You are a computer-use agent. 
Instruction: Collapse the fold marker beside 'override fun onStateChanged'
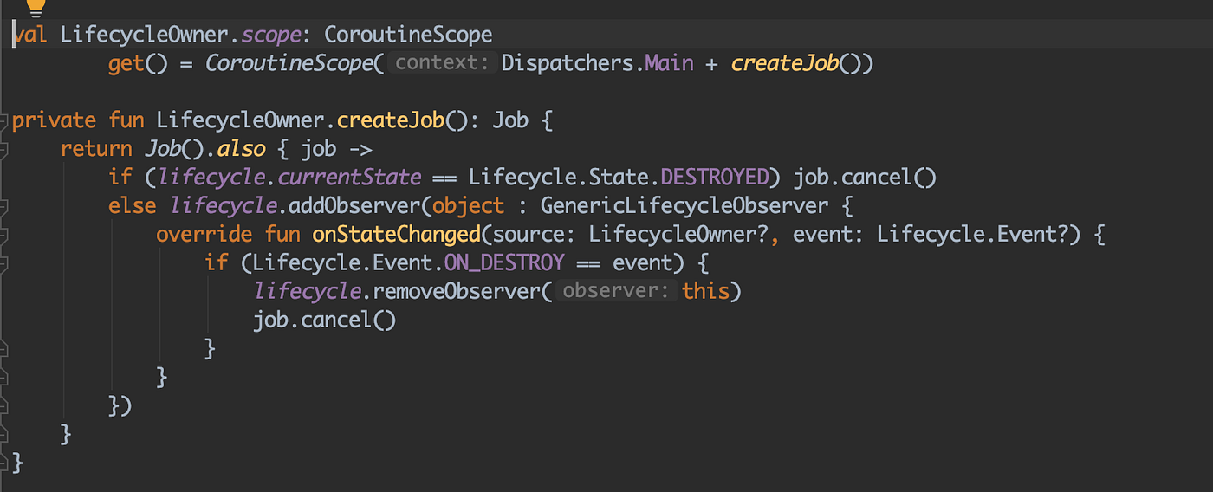[3, 235]
